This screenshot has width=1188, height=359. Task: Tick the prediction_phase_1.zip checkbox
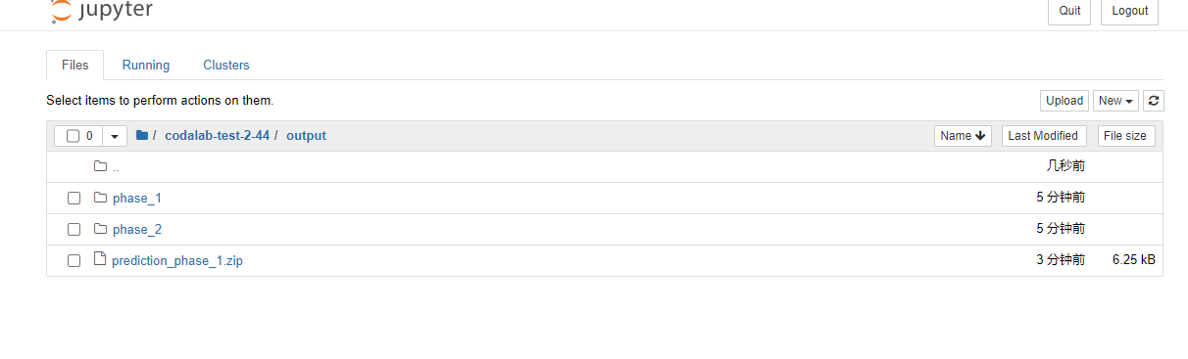[74, 261]
